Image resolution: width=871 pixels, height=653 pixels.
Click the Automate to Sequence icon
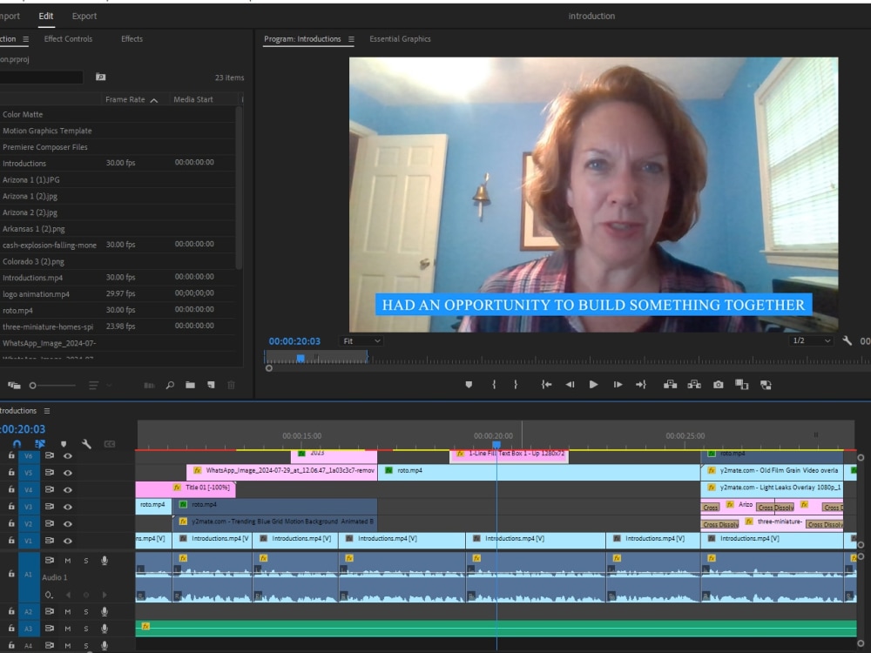click(149, 385)
